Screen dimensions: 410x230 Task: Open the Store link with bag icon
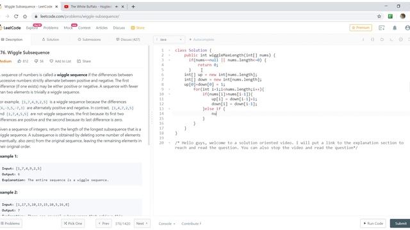(x=138, y=27)
